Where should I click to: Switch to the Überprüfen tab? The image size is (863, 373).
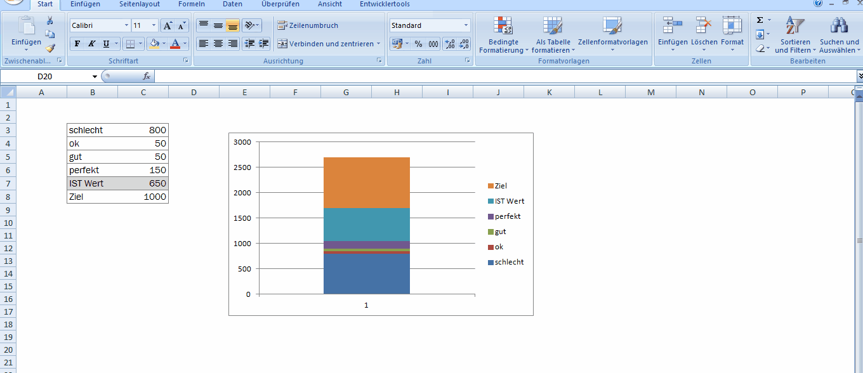coord(280,4)
